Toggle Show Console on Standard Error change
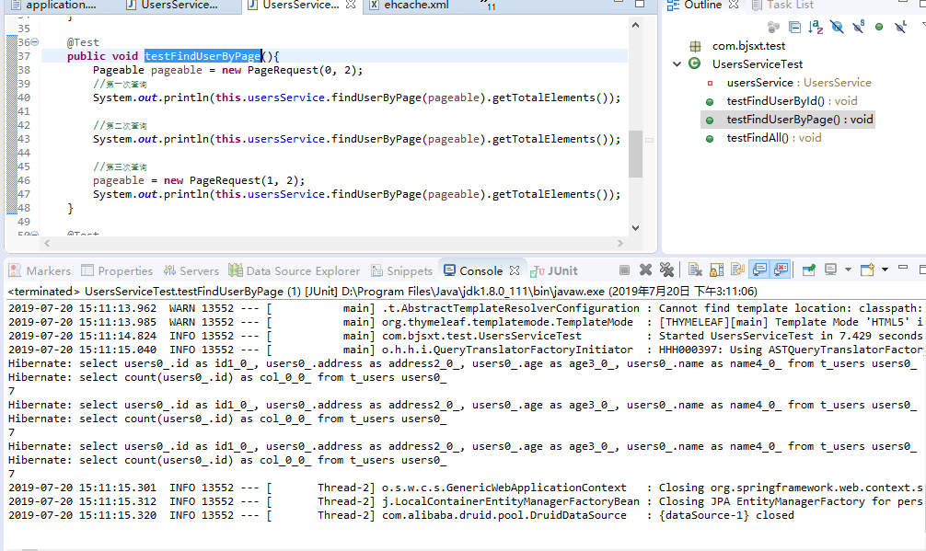 (781, 270)
